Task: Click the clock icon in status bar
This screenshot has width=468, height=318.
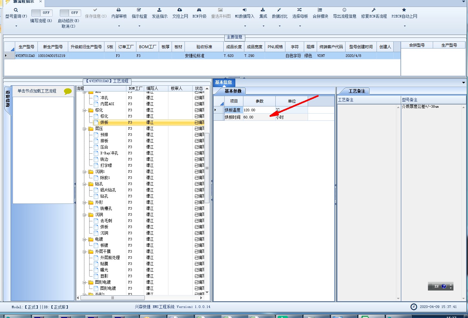Action: [414, 307]
